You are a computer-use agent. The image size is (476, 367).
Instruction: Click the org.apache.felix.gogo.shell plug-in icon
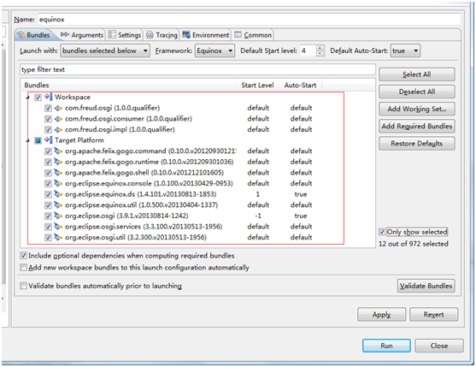click(x=58, y=172)
